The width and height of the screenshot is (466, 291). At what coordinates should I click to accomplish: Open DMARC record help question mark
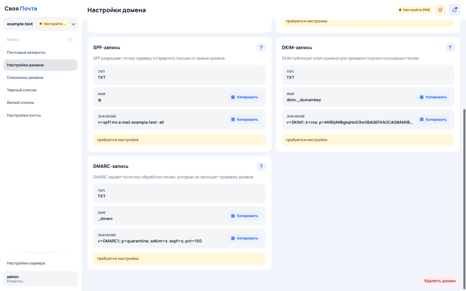pos(261,166)
